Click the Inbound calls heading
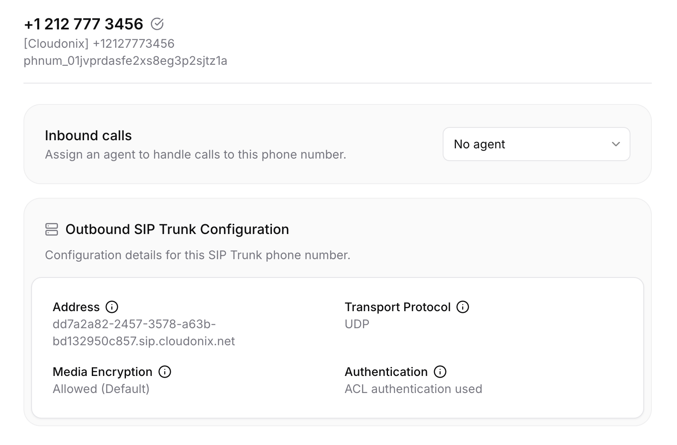Image resolution: width=677 pixels, height=445 pixels. (x=88, y=136)
